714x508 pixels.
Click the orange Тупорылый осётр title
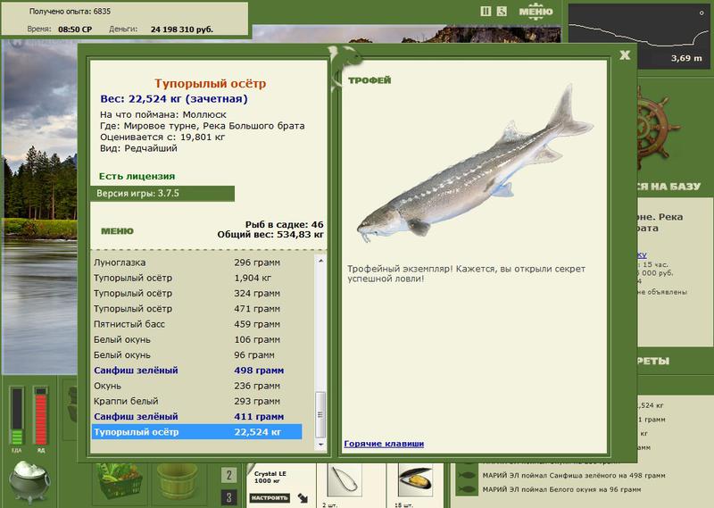[210, 83]
